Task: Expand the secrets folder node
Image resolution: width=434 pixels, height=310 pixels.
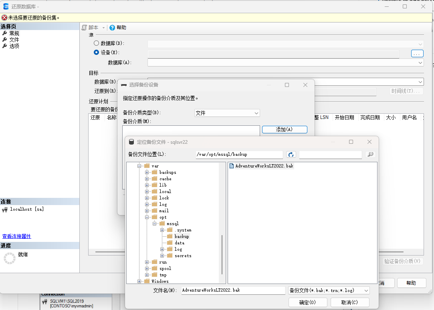Action: click(162, 256)
